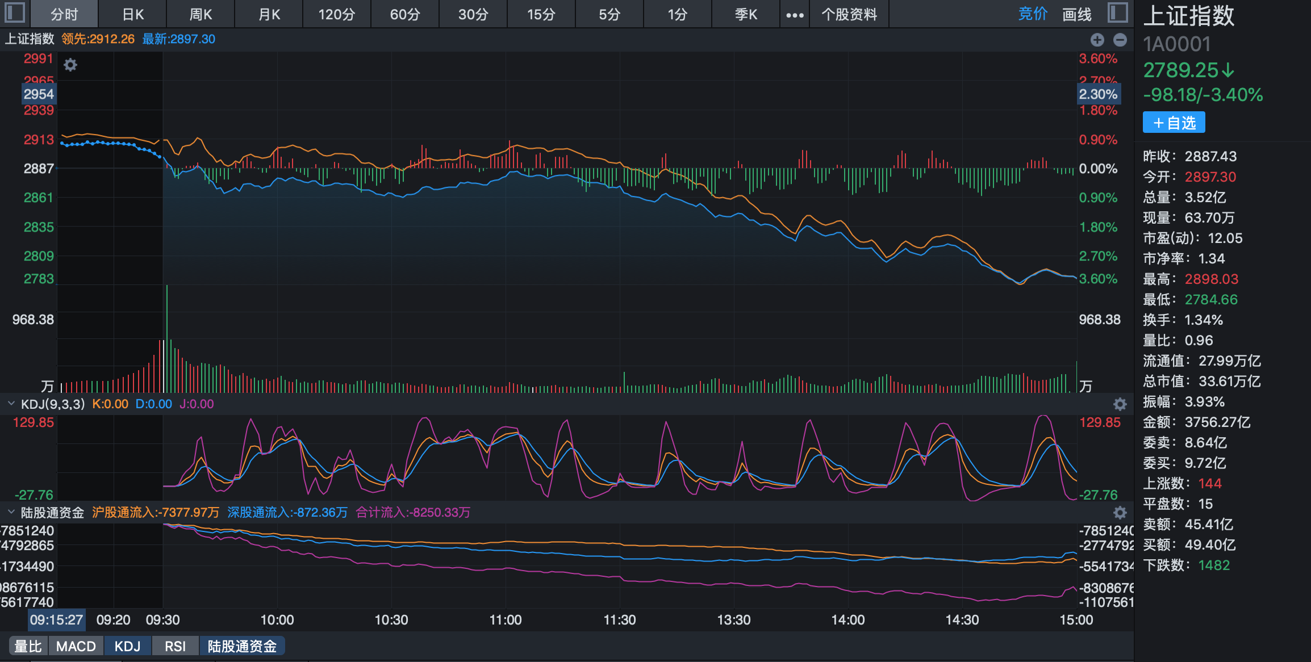Open the 个股资料 stock info tab
This screenshot has height=662, width=1311.
pos(849,14)
